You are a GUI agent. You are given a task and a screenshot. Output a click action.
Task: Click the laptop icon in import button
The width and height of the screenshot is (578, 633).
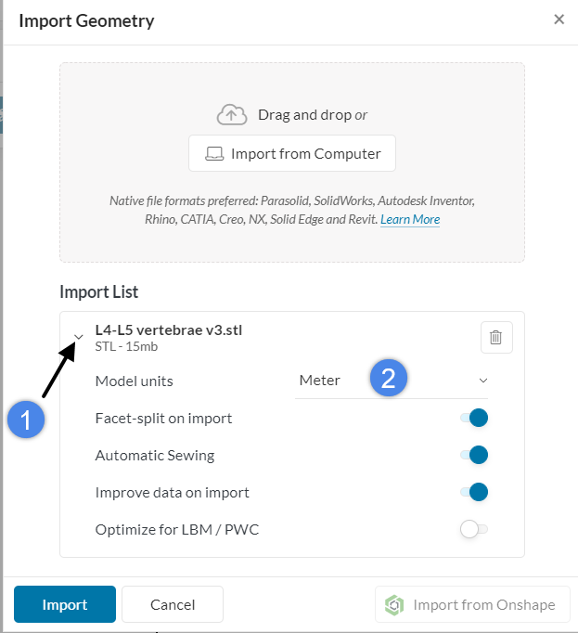pyautogui.click(x=214, y=154)
